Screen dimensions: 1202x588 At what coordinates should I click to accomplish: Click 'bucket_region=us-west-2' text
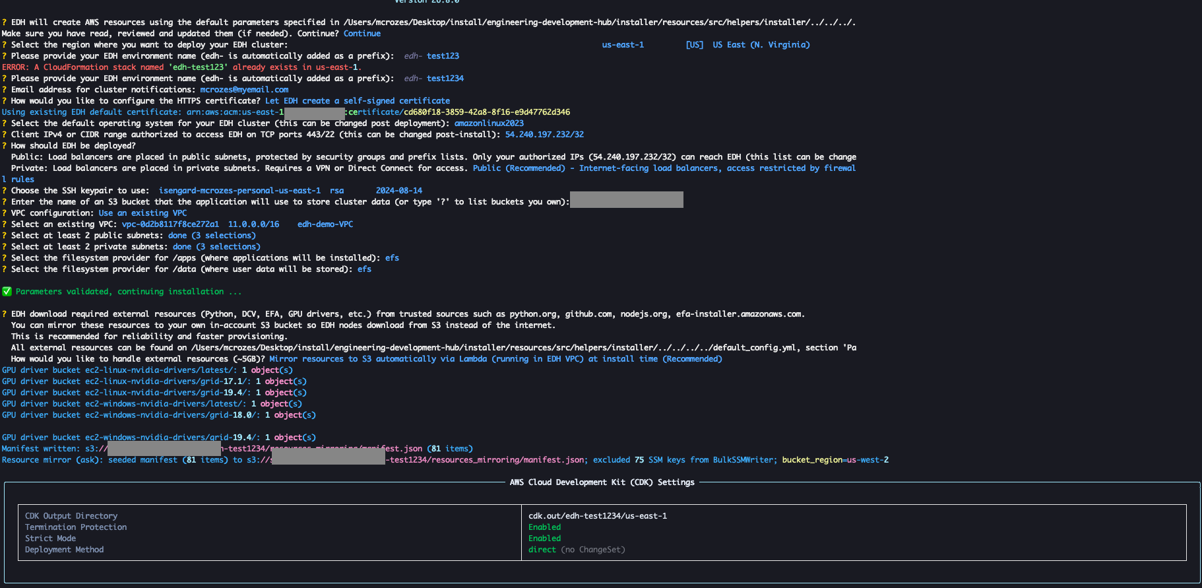[835, 460]
